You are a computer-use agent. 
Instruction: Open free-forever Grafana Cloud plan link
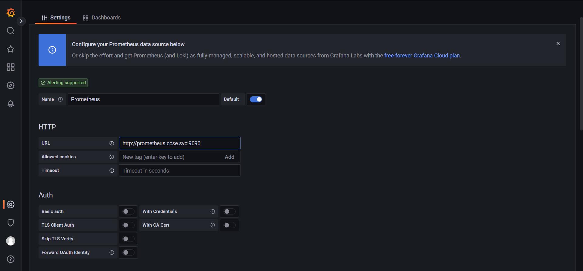coord(422,56)
